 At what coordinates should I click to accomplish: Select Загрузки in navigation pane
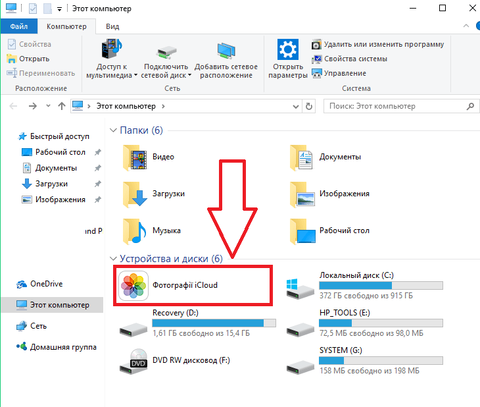point(45,184)
